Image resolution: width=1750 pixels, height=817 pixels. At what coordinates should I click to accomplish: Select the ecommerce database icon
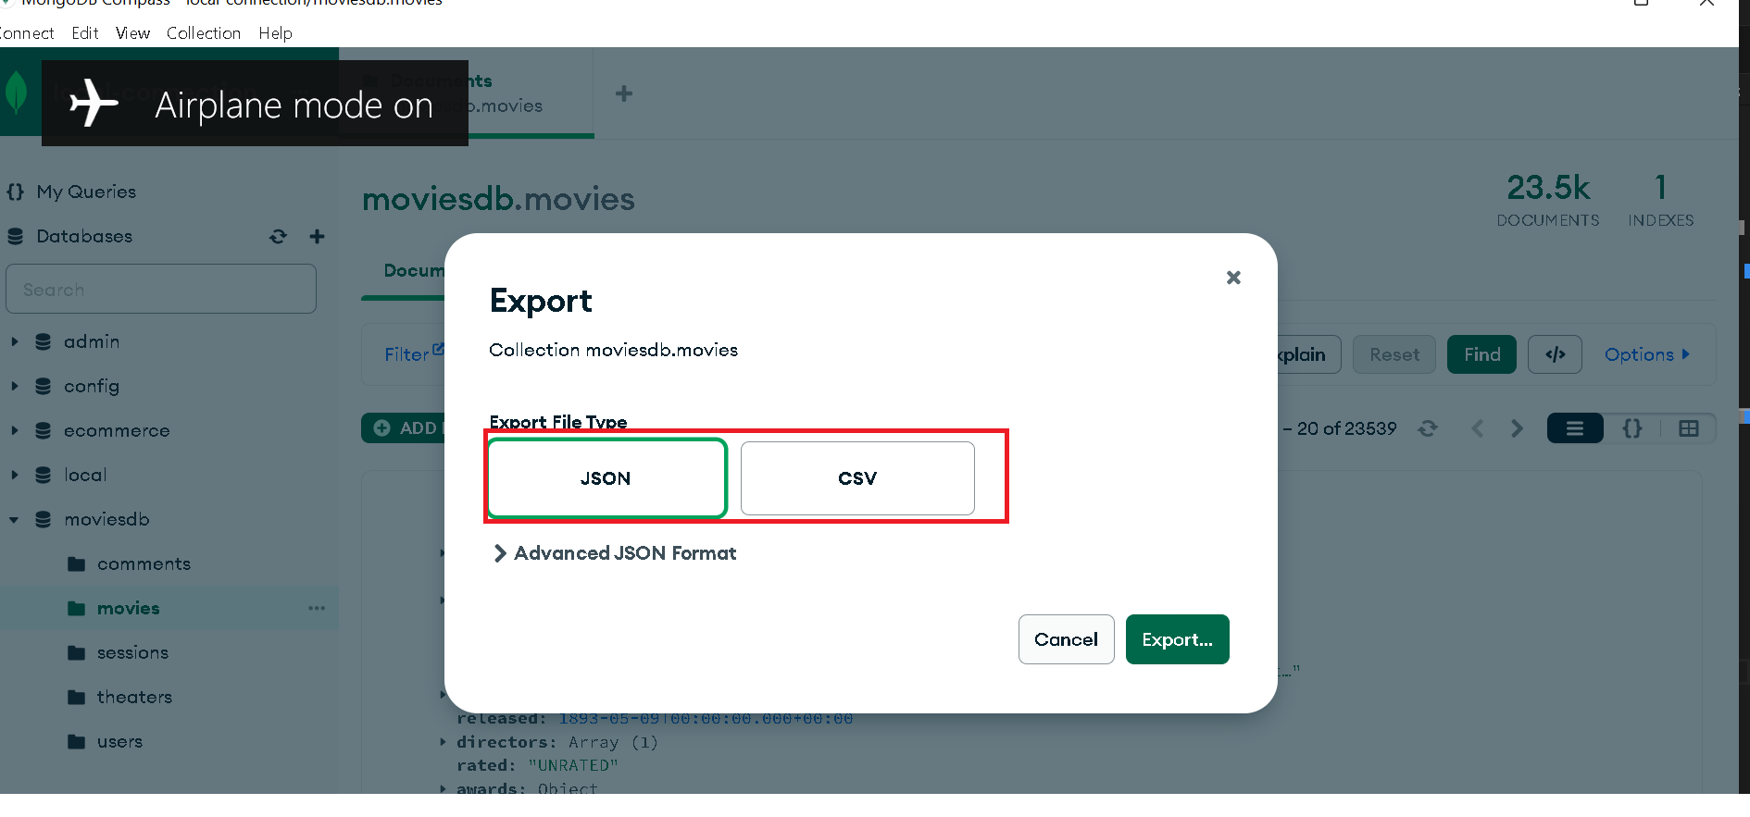(x=43, y=430)
